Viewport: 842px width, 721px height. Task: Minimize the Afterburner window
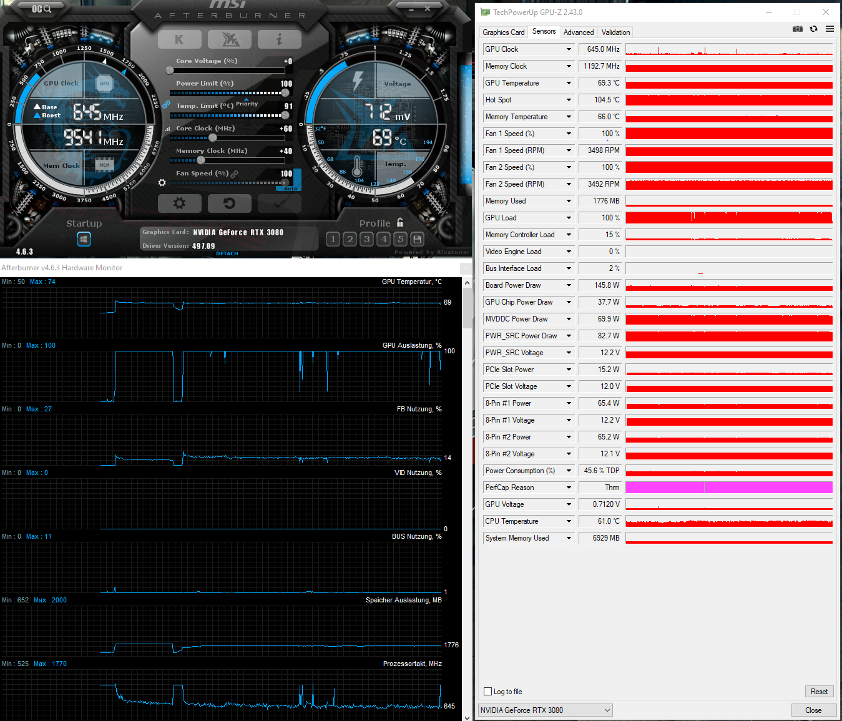click(x=411, y=9)
